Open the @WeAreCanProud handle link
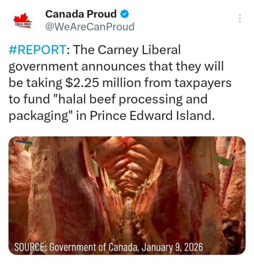The width and height of the screenshot is (254, 265). point(90,27)
